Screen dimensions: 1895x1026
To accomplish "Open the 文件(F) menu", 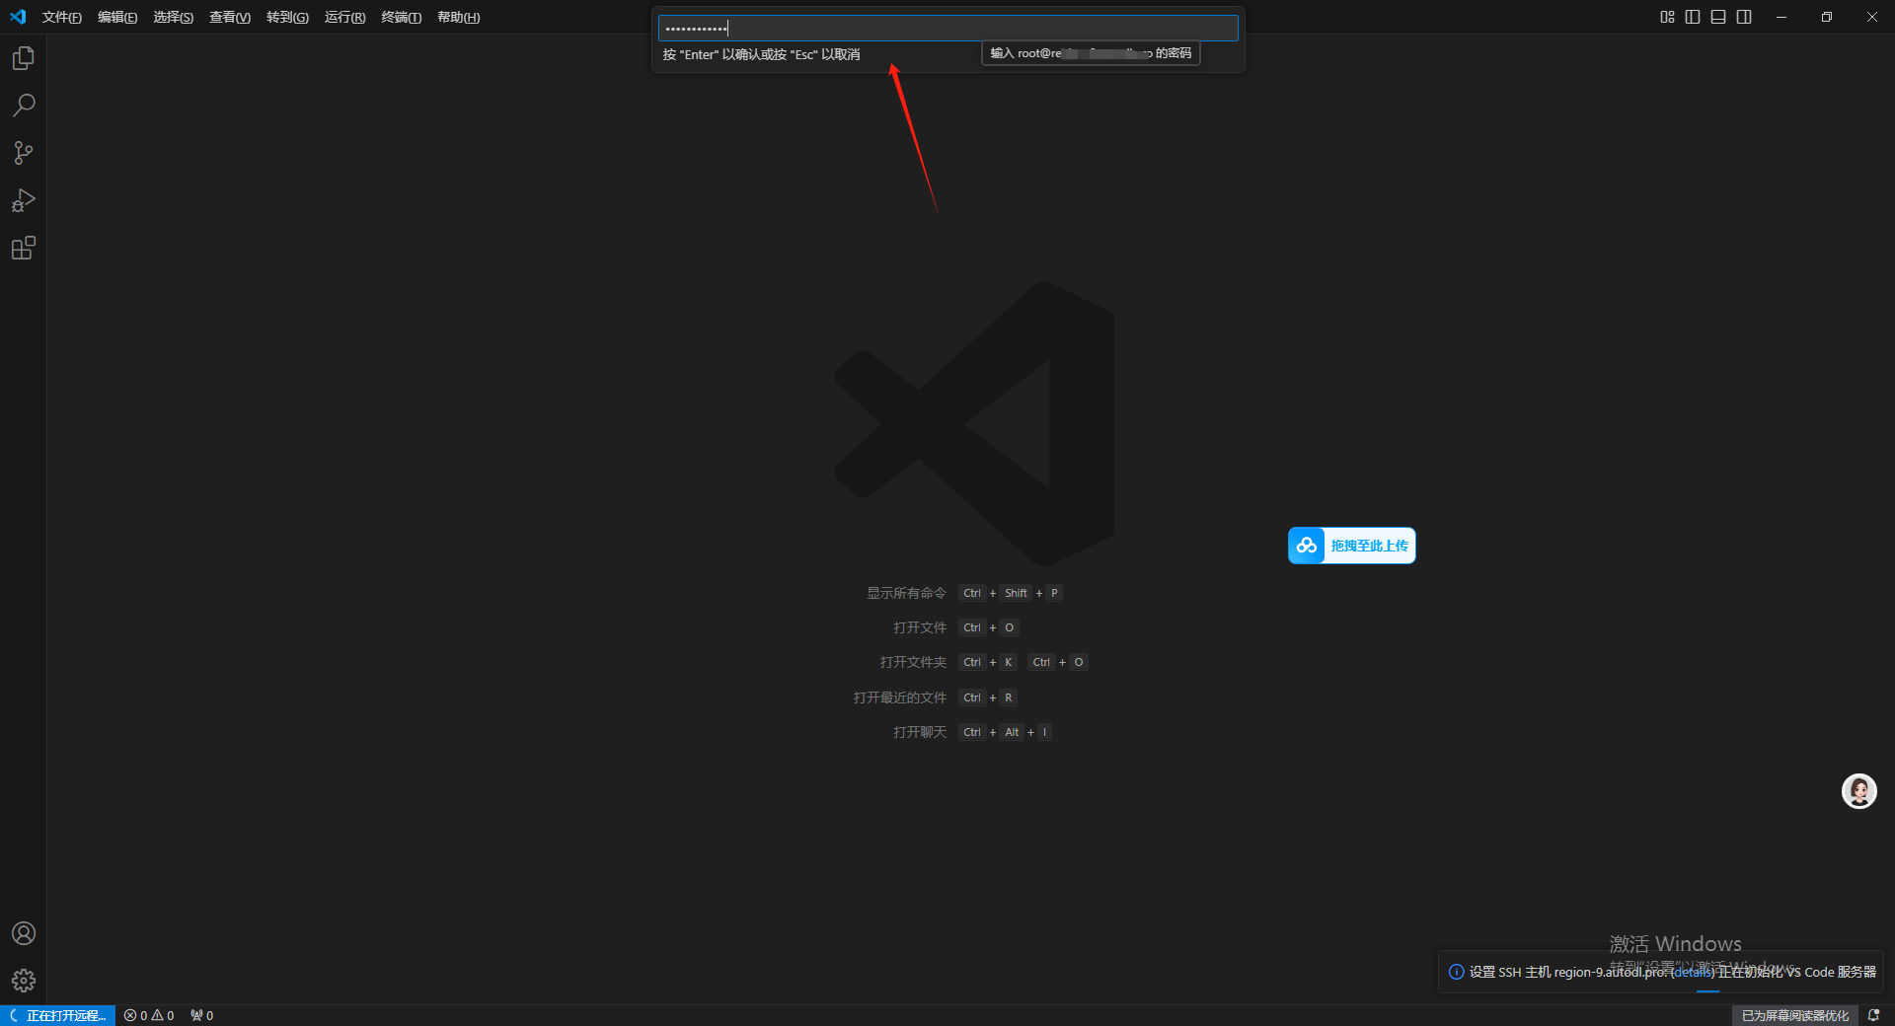I will 61,17.
